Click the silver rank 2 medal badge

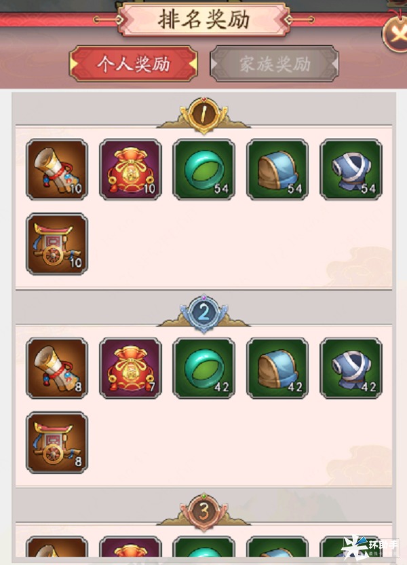[x=203, y=313]
